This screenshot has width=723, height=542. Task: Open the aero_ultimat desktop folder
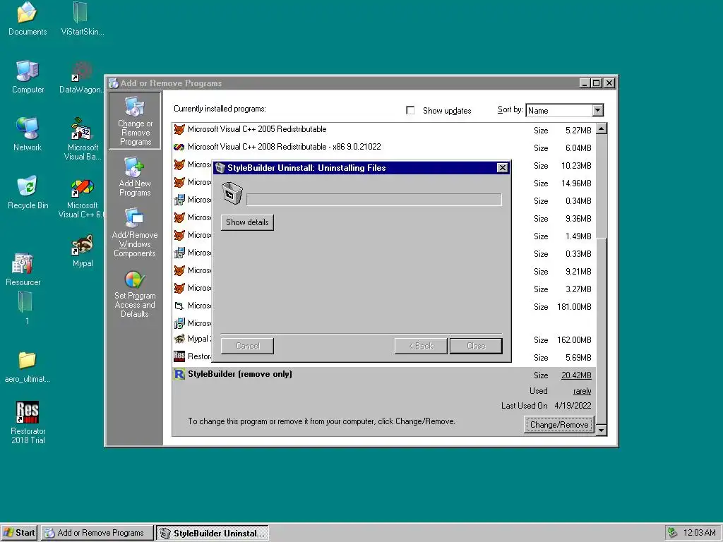[x=28, y=361]
